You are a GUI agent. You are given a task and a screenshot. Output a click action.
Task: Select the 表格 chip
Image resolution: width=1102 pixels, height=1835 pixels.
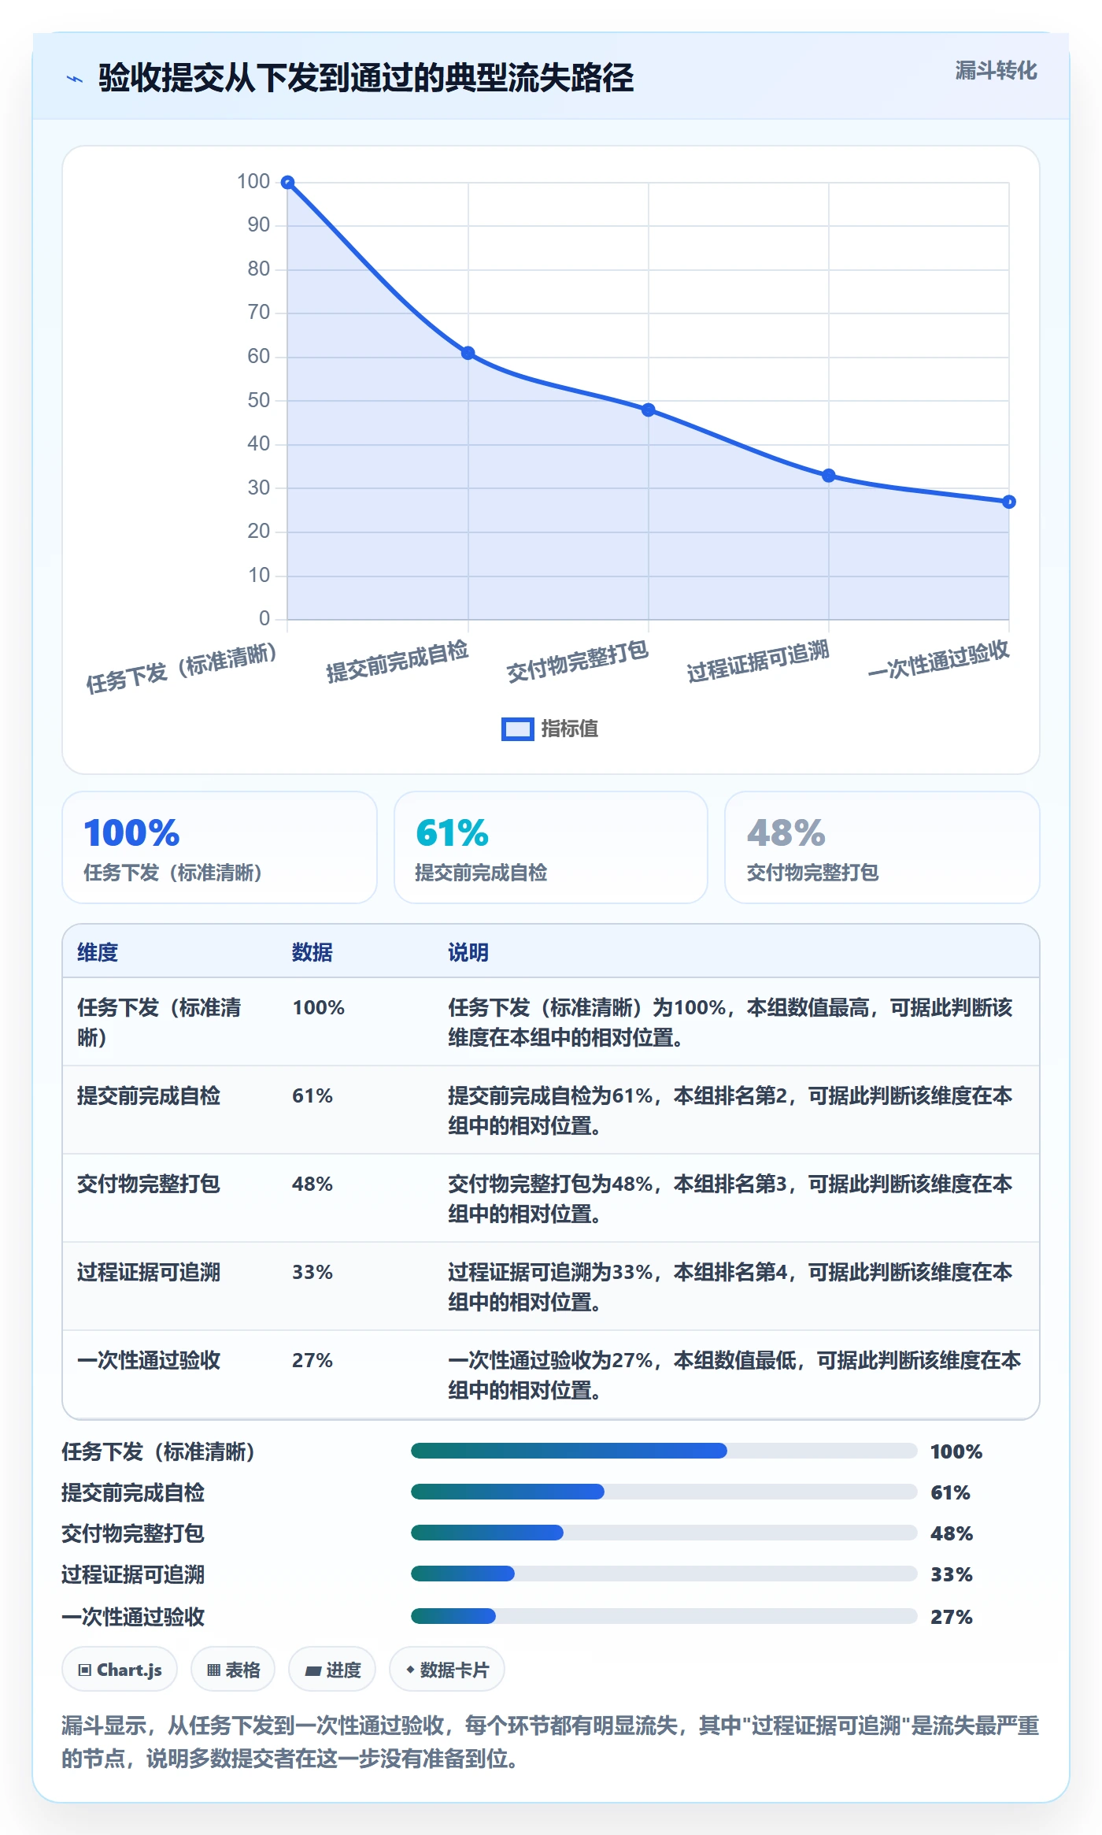233,1669
